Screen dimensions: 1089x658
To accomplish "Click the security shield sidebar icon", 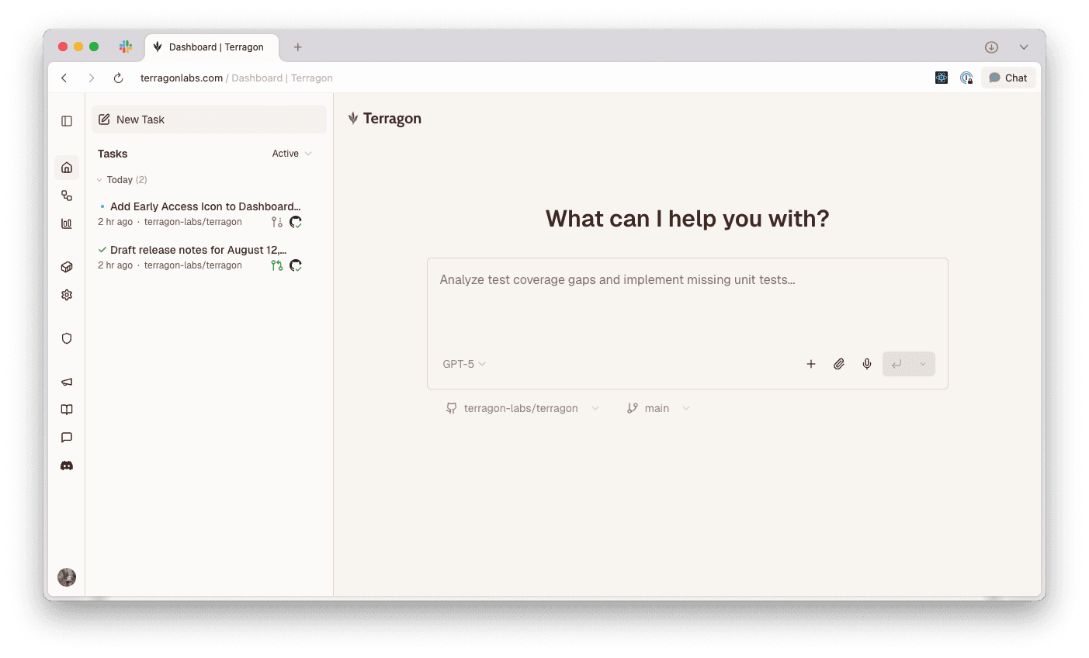I will (67, 338).
